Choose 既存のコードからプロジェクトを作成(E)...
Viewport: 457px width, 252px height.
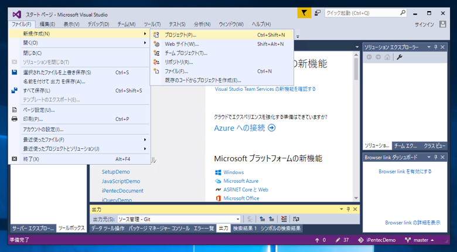click(x=222, y=80)
